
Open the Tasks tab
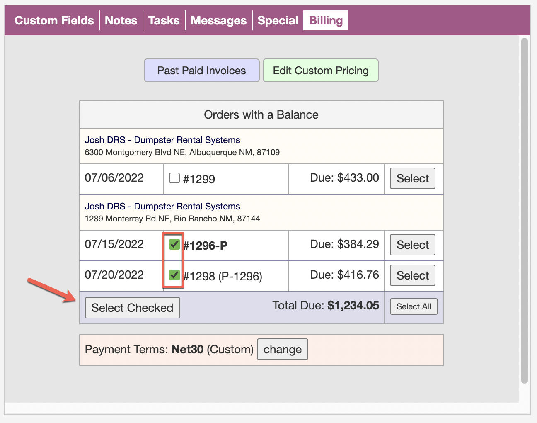(x=164, y=21)
